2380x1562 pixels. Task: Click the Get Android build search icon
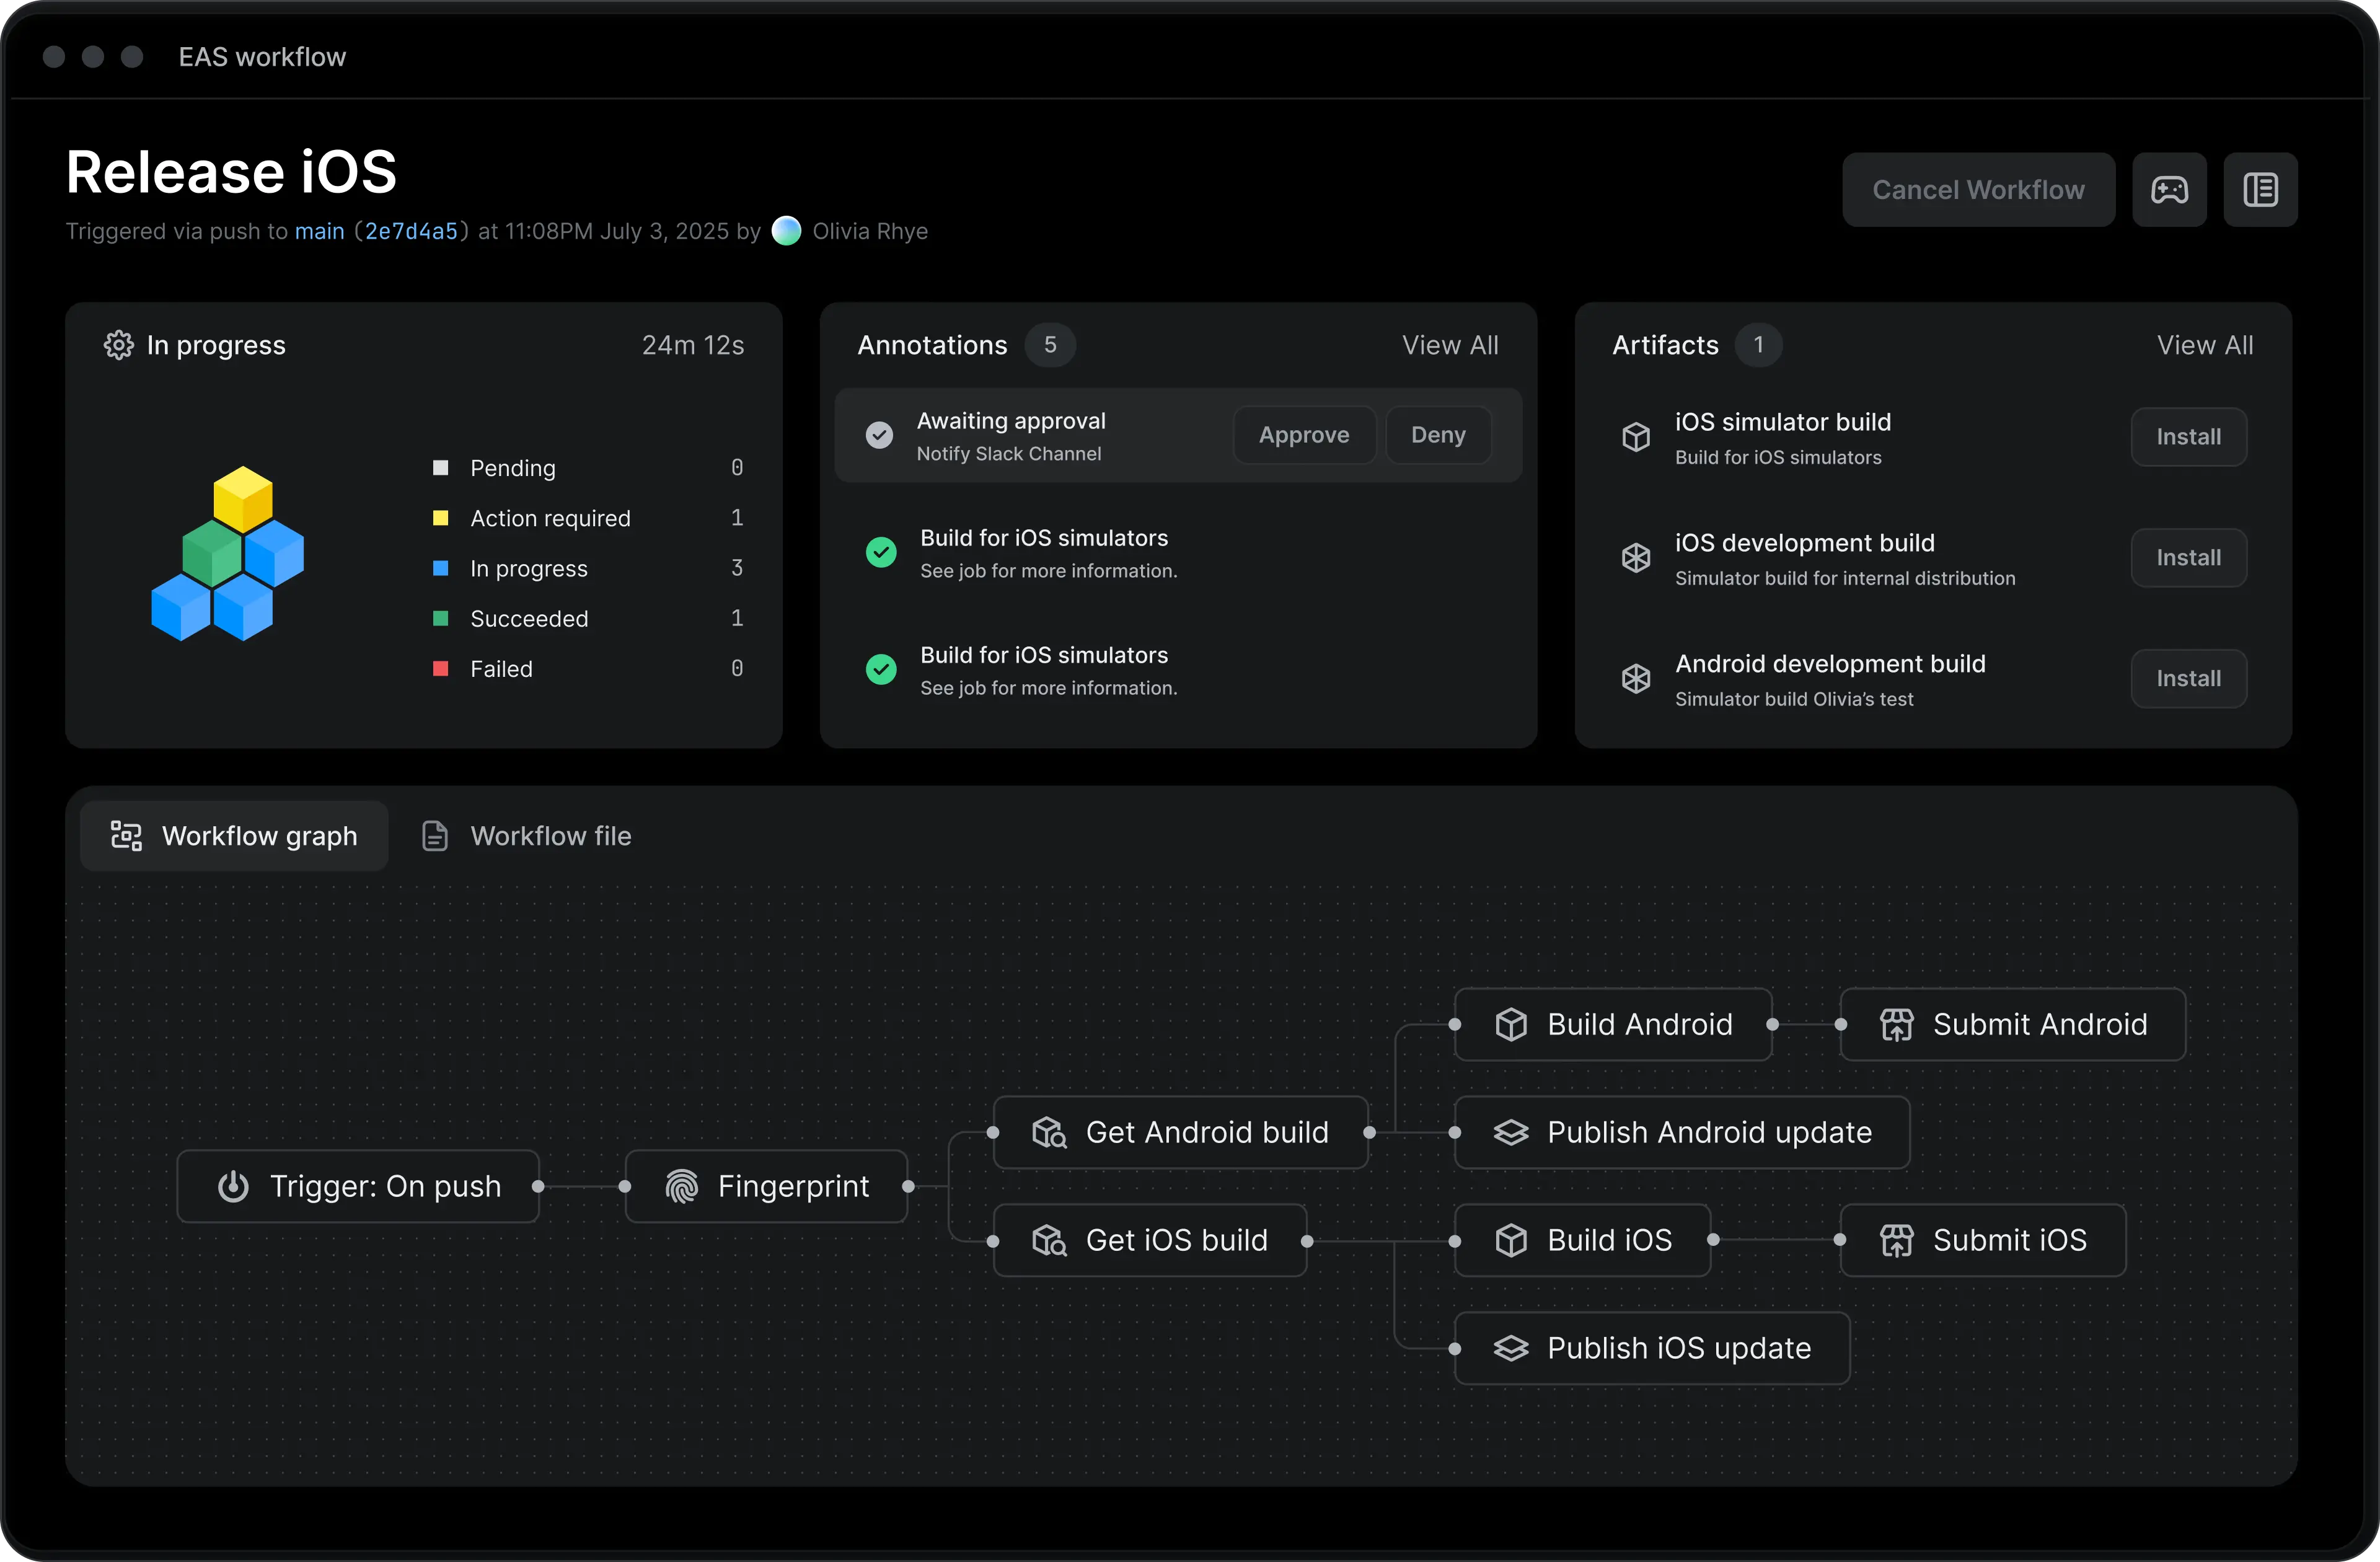pyautogui.click(x=1049, y=1133)
